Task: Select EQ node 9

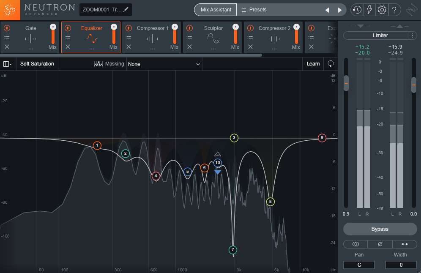Action: (322, 138)
